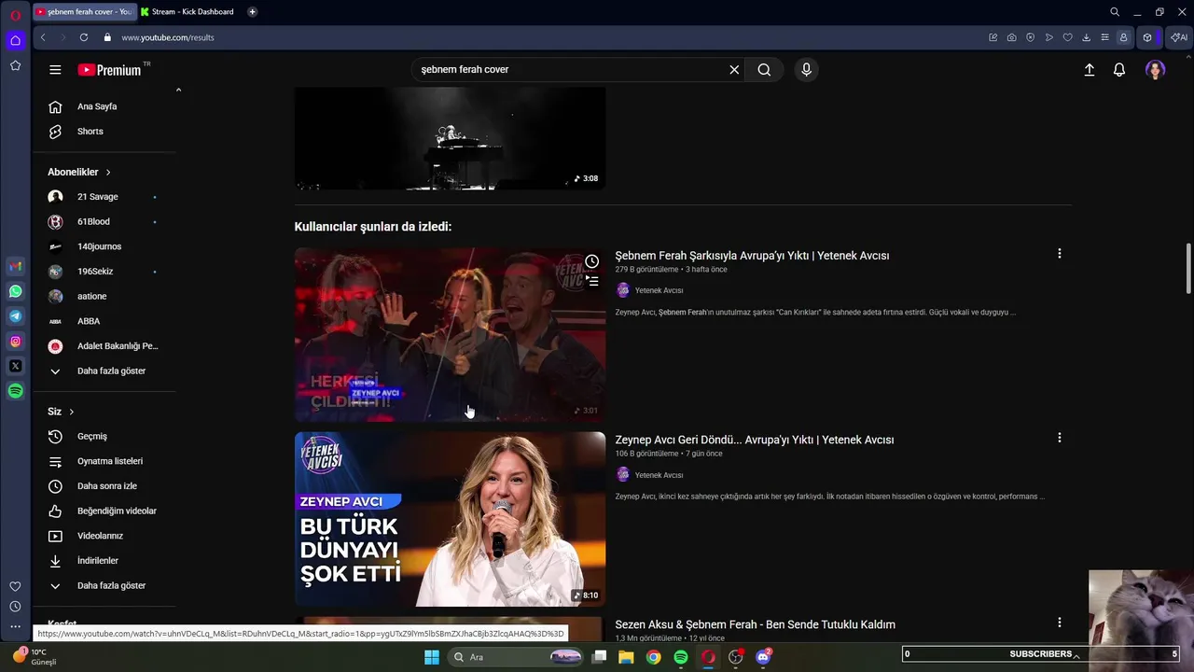This screenshot has width=1194, height=672.
Task: Open the YouTube hamburger guide menu
Action: point(55,69)
